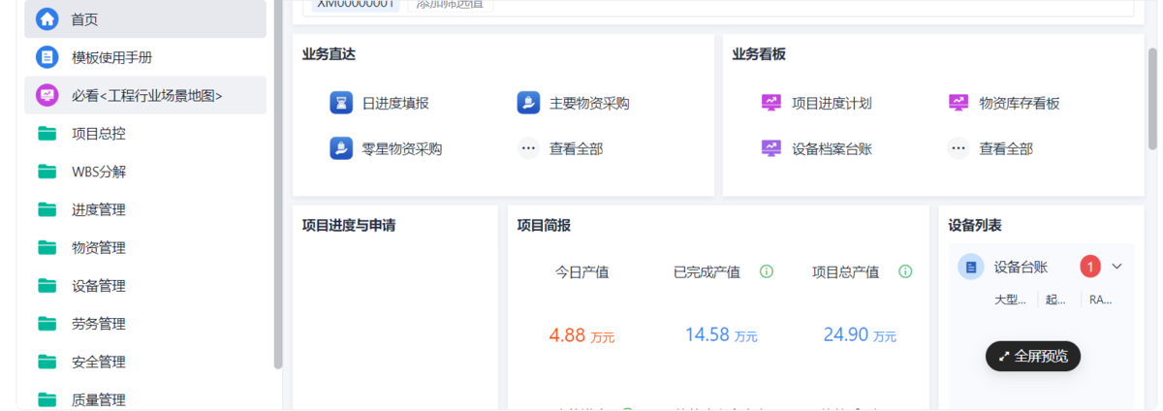Click the green folder icon for 项目总控

coord(47,134)
